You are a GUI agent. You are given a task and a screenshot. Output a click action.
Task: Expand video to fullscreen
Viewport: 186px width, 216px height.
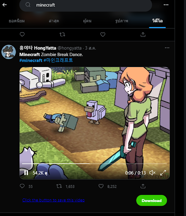coord(163,173)
